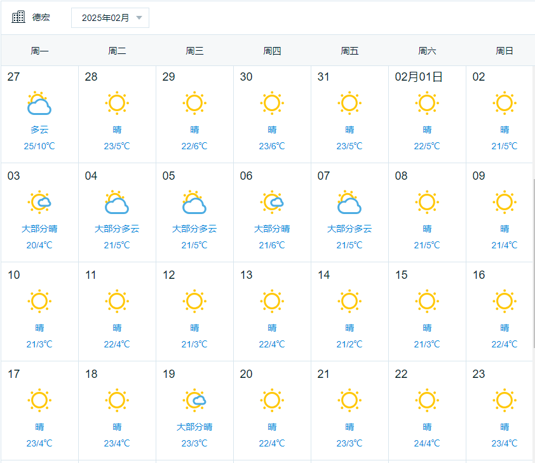Click temperature 22/6℃ on day 29
The image size is (535, 463).
pyautogui.click(x=194, y=146)
